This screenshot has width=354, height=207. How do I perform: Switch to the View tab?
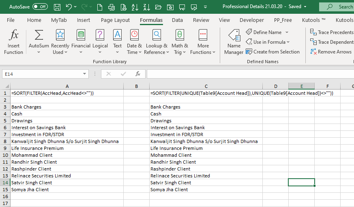click(224, 20)
